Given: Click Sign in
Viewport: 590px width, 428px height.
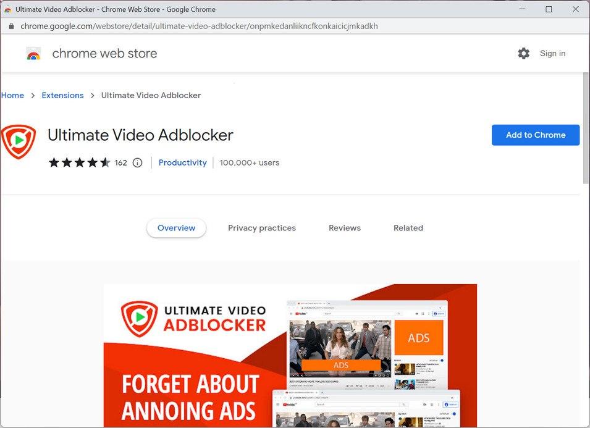Looking at the screenshot, I should pyautogui.click(x=552, y=53).
